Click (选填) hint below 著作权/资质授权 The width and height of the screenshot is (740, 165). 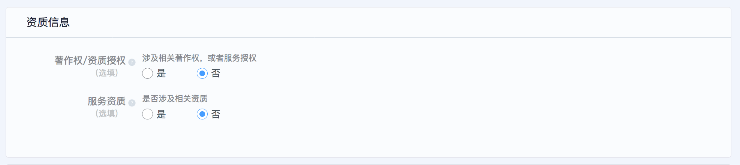(107, 73)
